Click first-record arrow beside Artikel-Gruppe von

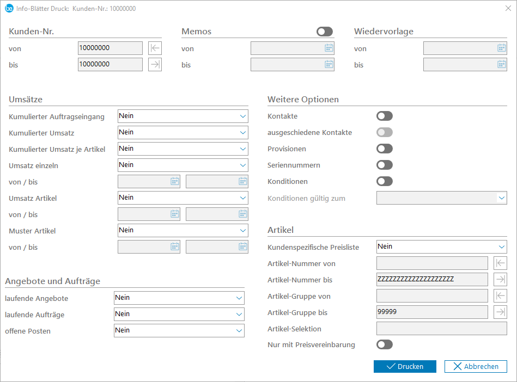click(x=500, y=296)
